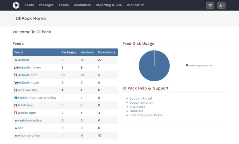
Task: Open the webinar-dima feed
Action: (29, 136)
